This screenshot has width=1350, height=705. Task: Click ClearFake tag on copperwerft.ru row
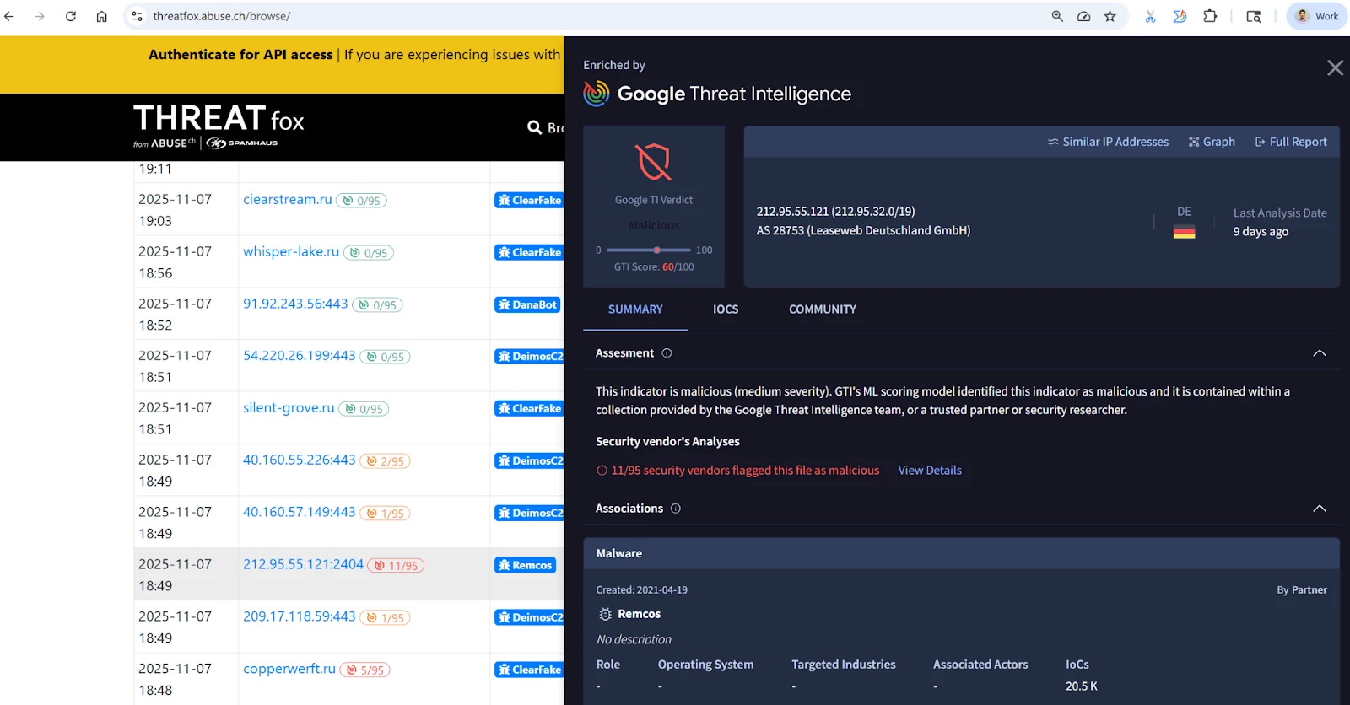point(529,670)
